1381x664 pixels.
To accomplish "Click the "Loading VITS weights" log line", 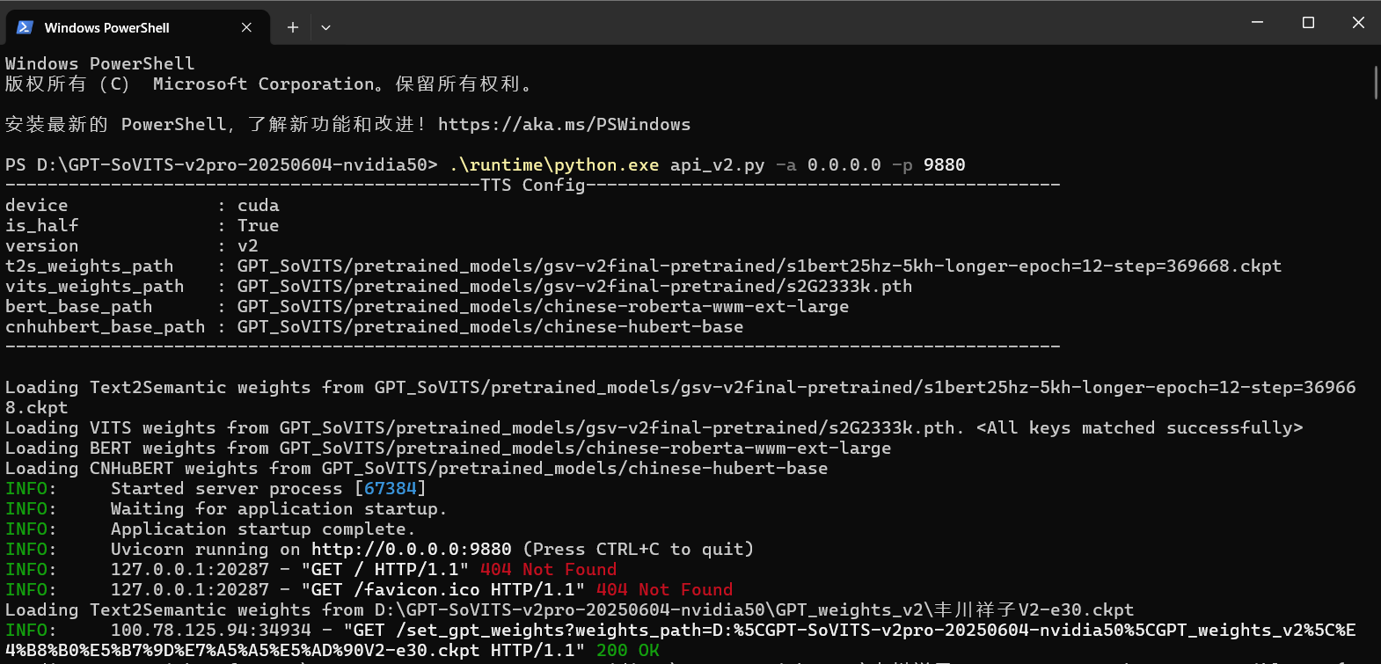I will 654,427.
